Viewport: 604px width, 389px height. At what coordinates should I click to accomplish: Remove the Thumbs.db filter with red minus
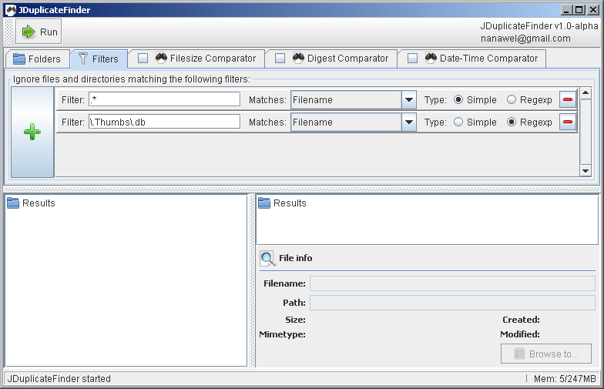[567, 122]
